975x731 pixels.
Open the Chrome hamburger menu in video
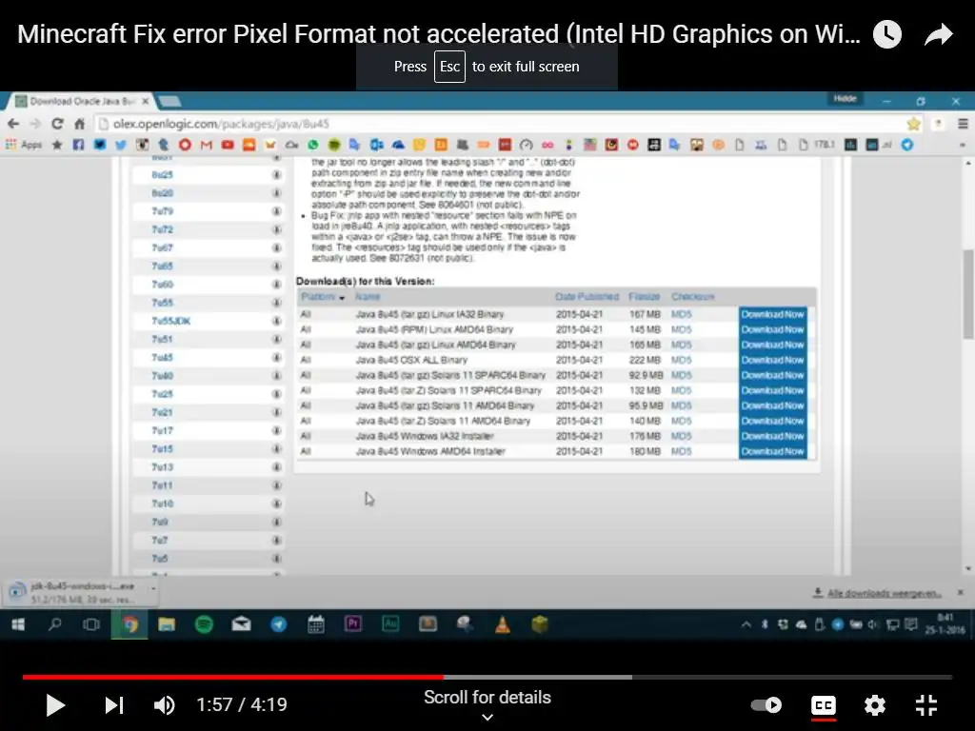pos(963,124)
